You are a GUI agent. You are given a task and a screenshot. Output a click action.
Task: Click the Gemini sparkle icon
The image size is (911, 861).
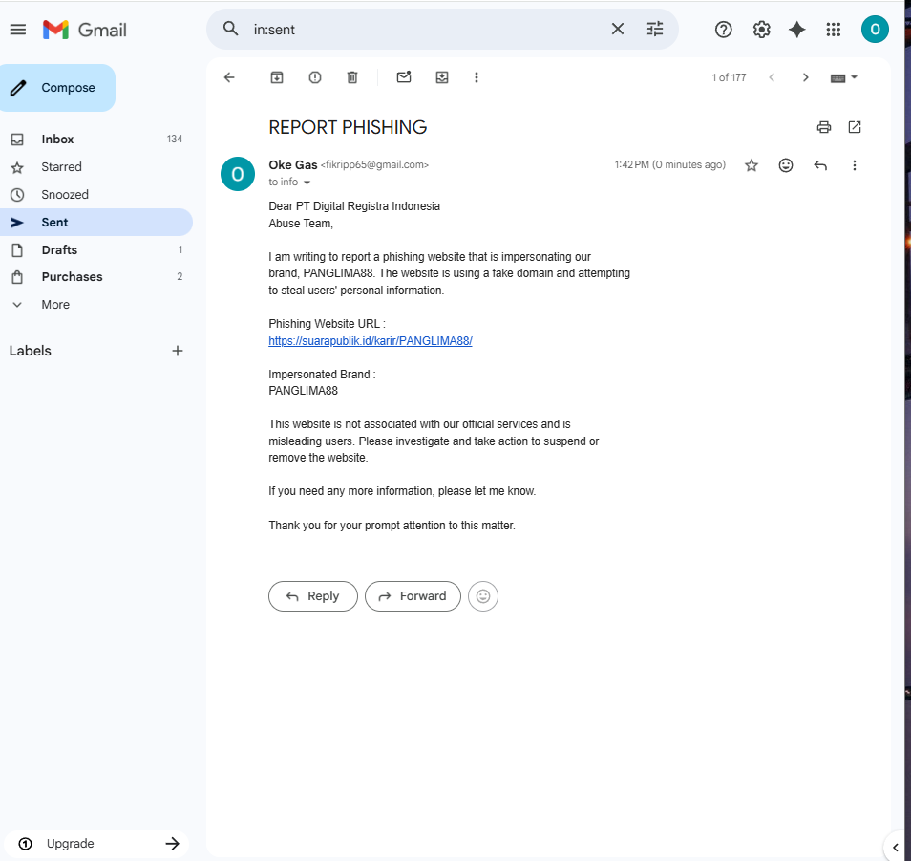point(797,30)
